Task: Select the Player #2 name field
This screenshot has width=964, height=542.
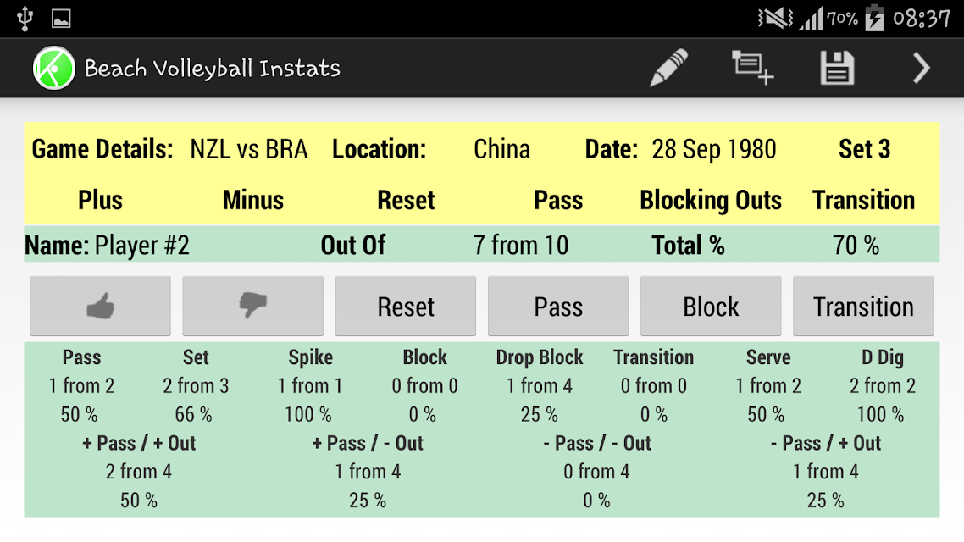Action: pyautogui.click(x=107, y=246)
